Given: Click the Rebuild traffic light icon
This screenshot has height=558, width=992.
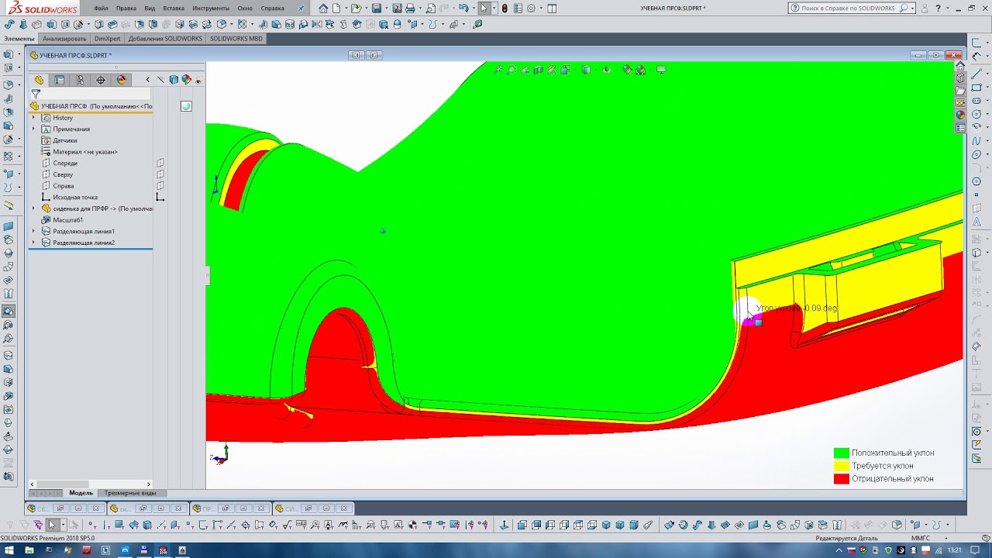Looking at the screenshot, I should click(x=505, y=9).
